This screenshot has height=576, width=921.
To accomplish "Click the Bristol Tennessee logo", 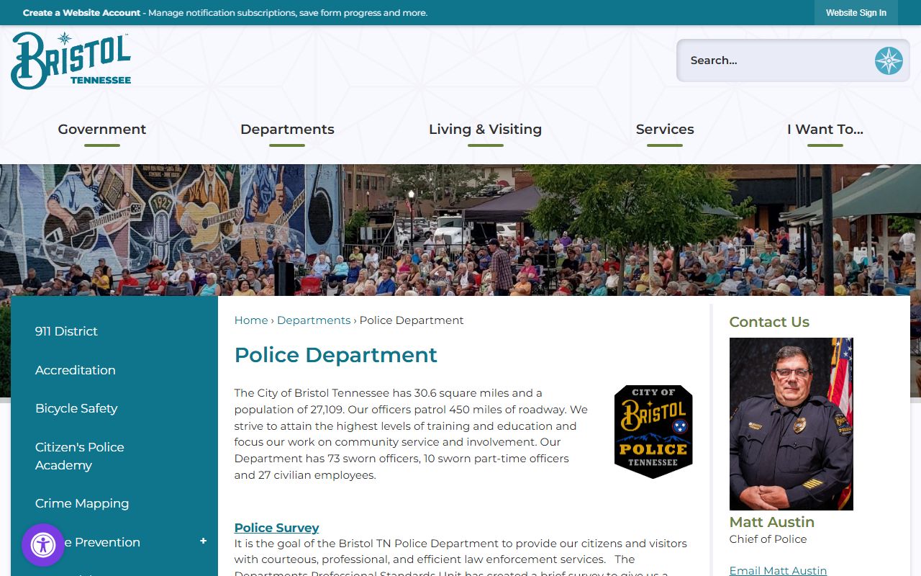I will pyautogui.click(x=71, y=60).
